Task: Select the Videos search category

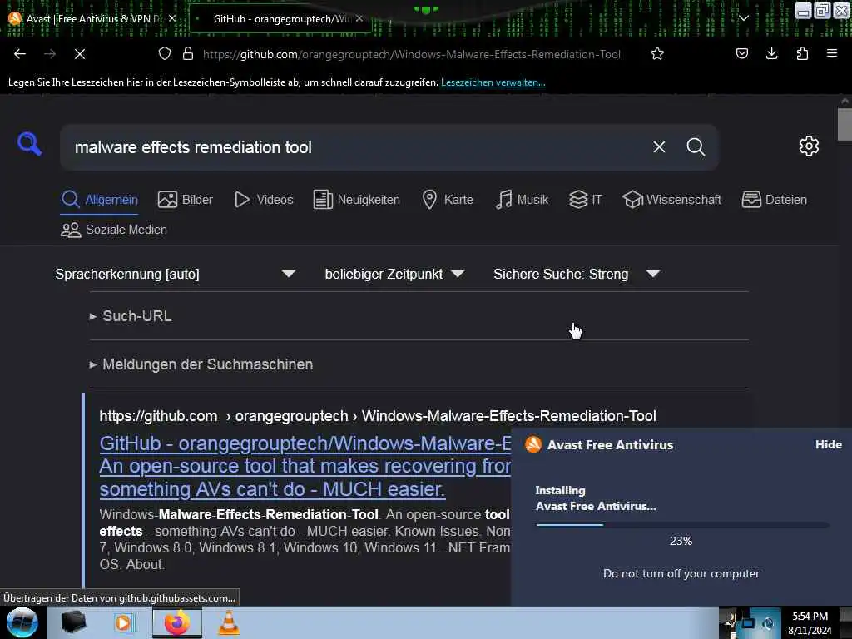Action: tap(264, 200)
